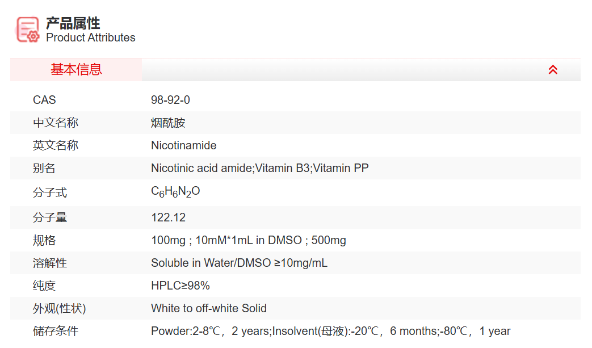Click the White to off-white Solid appearance value
Screen dimensions: 592x348
pos(208,308)
